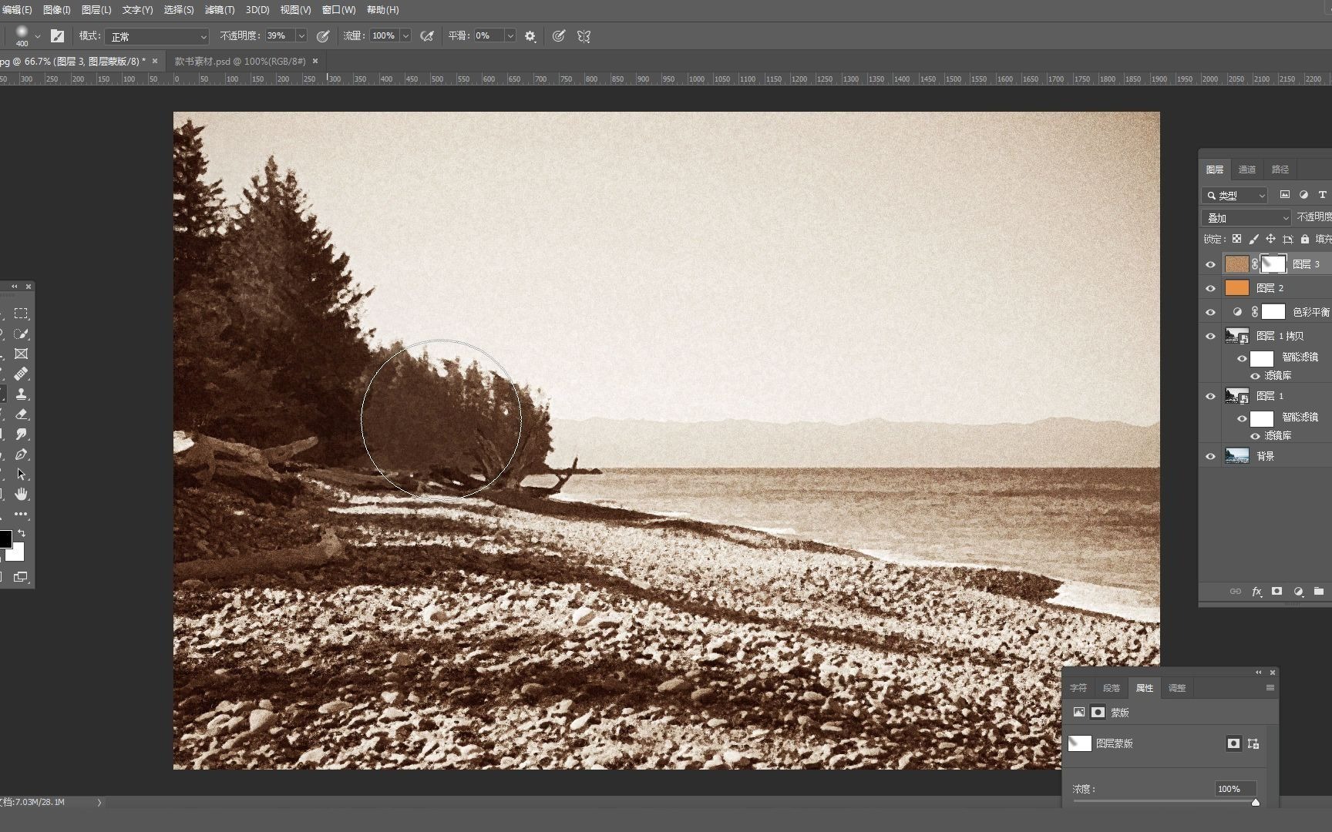Open the layer blend mode 叠加 dropdown
1332x832 pixels.
(1245, 217)
